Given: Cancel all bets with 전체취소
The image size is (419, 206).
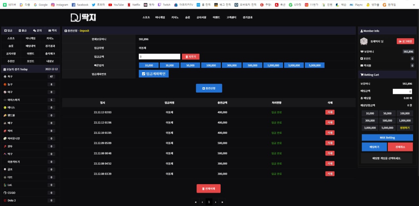Looking at the screenshot, I should (400, 147).
